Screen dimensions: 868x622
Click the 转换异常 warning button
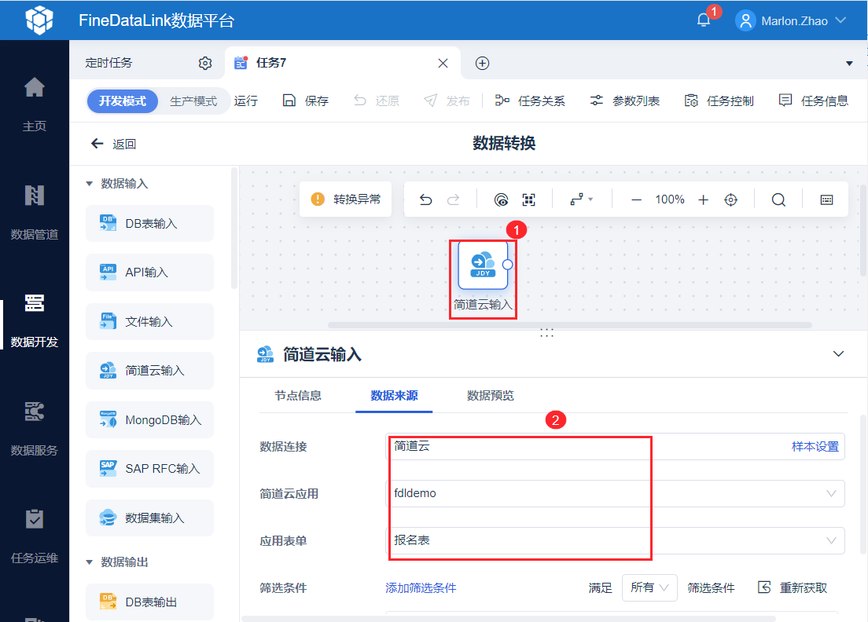[345, 199]
